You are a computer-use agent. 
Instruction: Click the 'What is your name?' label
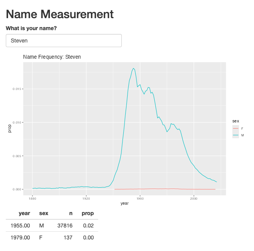(x=31, y=28)
